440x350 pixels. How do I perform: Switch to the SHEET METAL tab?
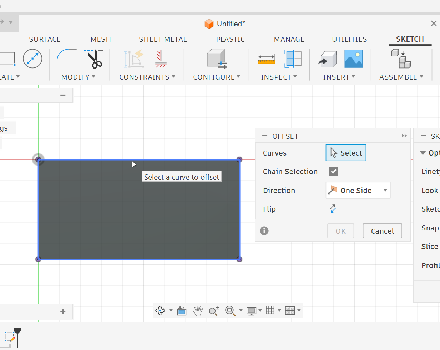163,39
